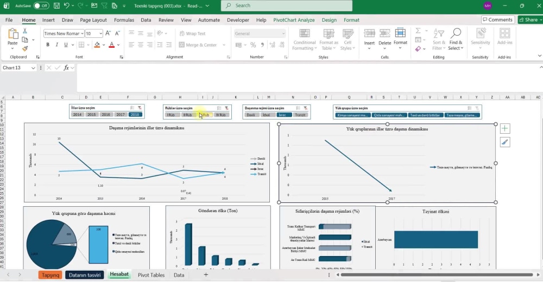The image size is (543, 282).
Task: Open fill color dropdown arrow
Action: 104,45
